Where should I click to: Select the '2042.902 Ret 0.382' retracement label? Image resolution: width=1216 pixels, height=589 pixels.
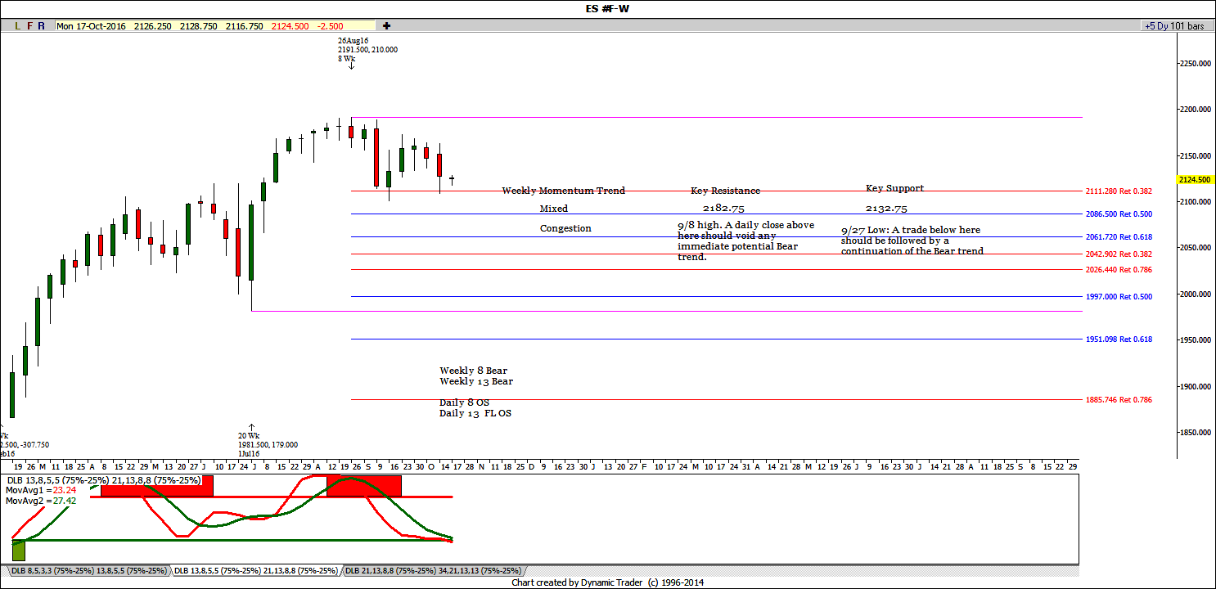point(1119,254)
